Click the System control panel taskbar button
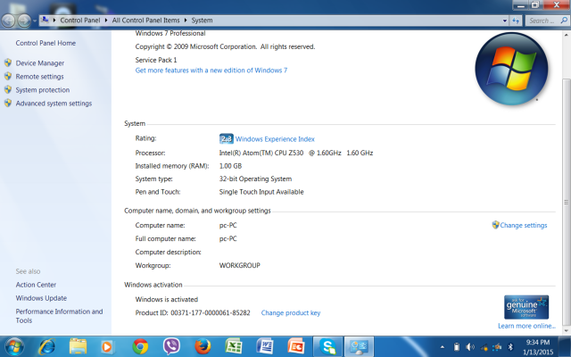Image resolution: width=571 pixels, height=357 pixels. [359, 346]
